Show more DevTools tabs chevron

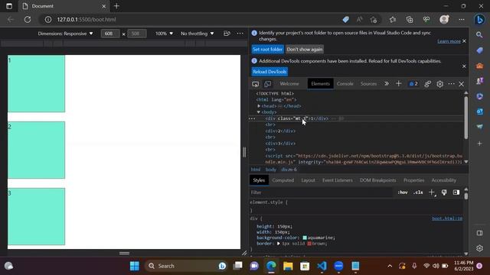pos(387,83)
